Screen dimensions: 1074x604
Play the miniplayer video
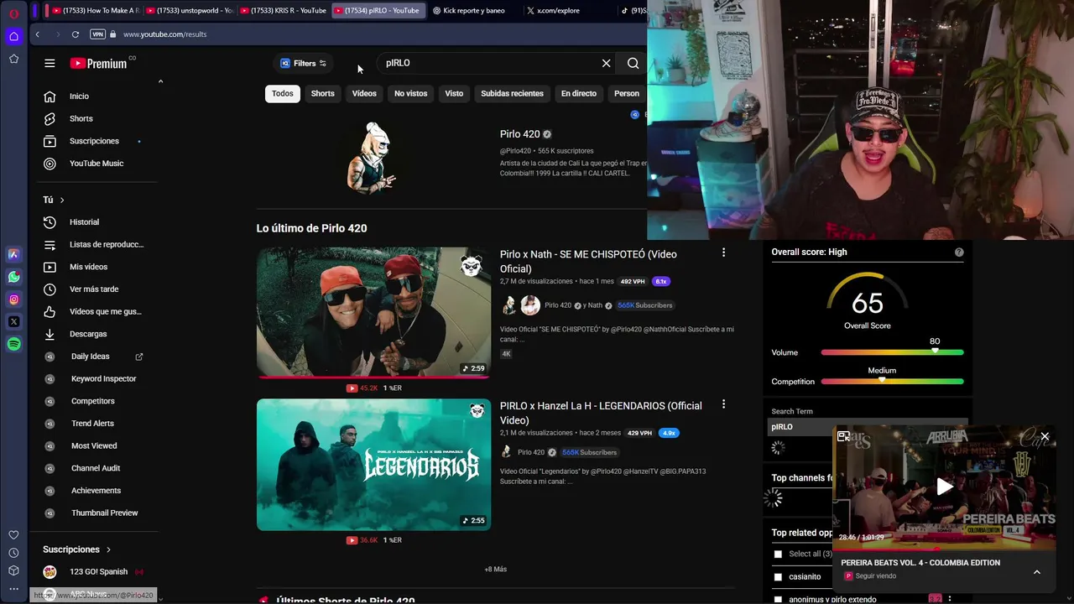pos(945,487)
